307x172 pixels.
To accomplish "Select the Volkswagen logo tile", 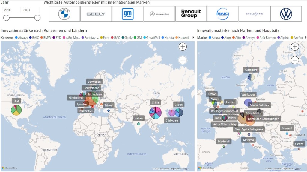I will click(286, 14).
